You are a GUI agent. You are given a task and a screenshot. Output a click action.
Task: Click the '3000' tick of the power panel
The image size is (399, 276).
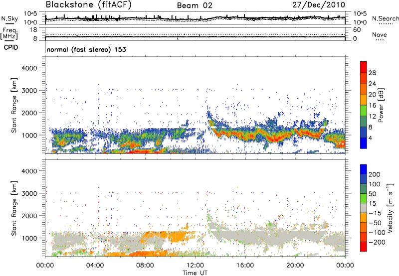[29, 91]
